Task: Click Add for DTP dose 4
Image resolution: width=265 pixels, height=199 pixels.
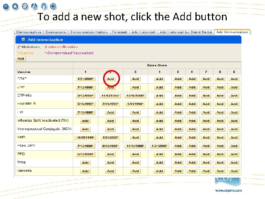Action: pos(159,87)
